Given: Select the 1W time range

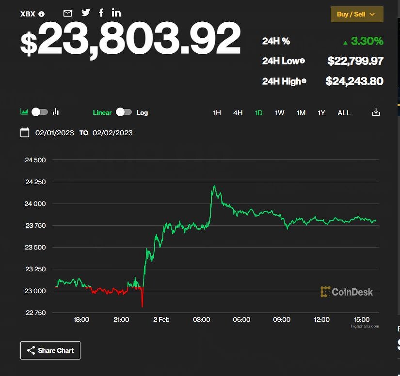Looking at the screenshot, I should [x=280, y=113].
